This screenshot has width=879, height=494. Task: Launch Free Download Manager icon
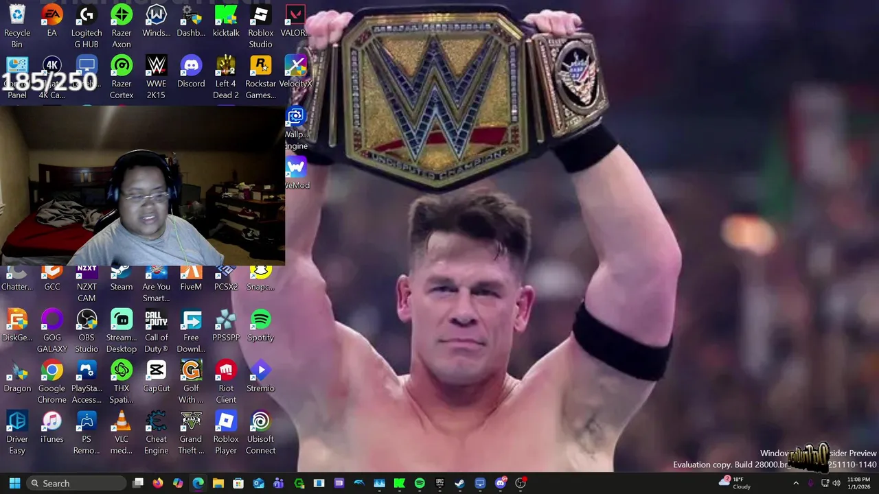click(x=191, y=331)
